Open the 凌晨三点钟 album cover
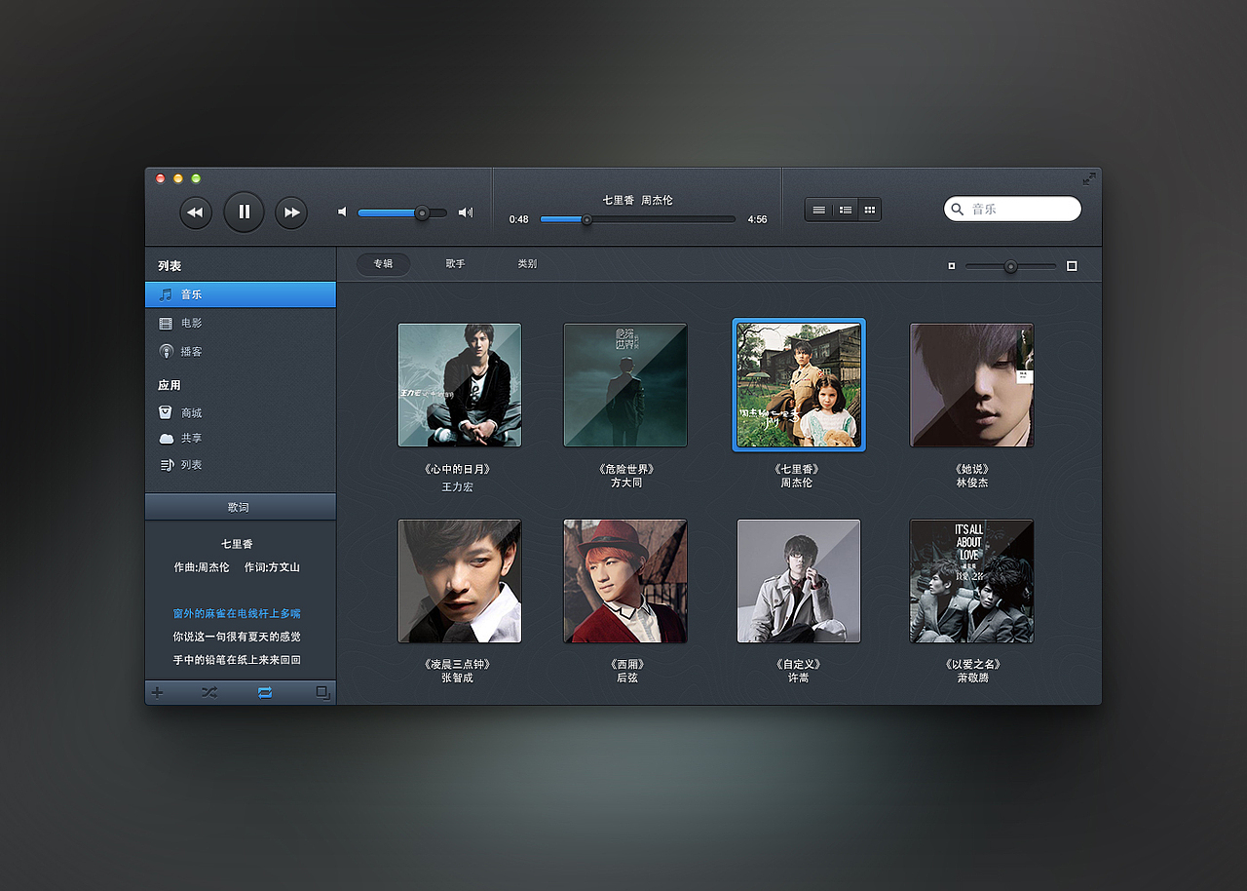Image resolution: width=1247 pixels, height=891 pixels. point(460,581)
